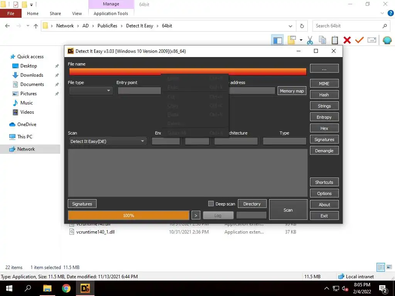Click the Rename card icon in Explorer toolbar
Viewport: 395px width, 296px height.
tap(372, 40)
